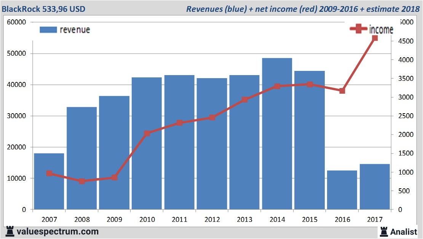Click the 2007 year label
This screenshot has height=239, width=423.
coord(49,219)
